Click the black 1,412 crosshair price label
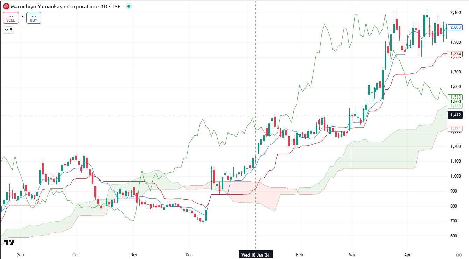The height and width of the screenshot is (259, 469). click(x=456, y=115)
